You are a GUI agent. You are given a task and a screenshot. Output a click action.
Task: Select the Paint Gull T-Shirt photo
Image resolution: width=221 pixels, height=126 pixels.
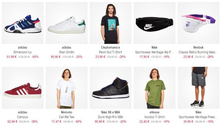pyautogui.click(x=111, y=23)
